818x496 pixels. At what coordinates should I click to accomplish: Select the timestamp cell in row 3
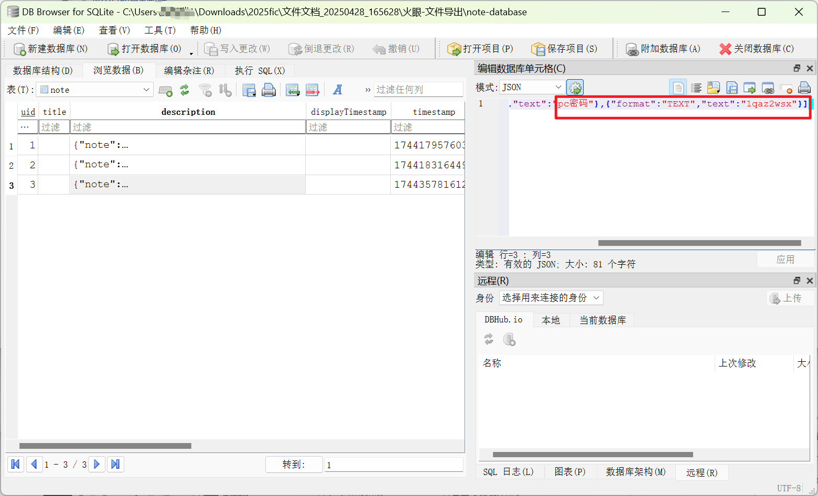[x=428, y=185]
